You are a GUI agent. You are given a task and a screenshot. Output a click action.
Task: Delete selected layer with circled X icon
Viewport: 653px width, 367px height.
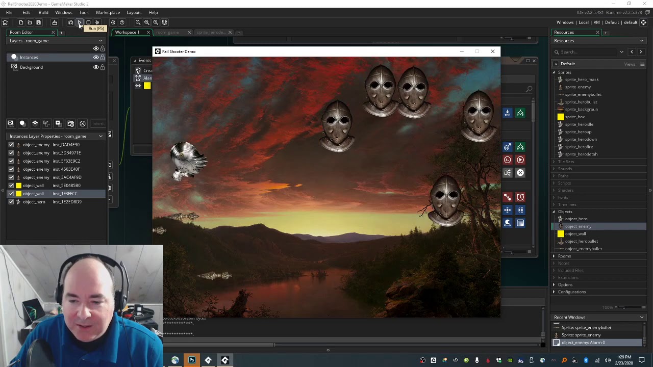click(83, 123)
